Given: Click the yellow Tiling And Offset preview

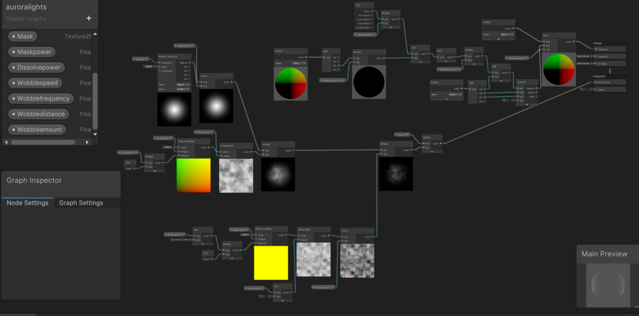Looking at the screenshot, I should tap(271, 262).
